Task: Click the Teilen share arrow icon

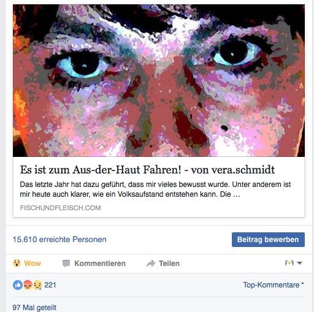Action: pos(151,264)
